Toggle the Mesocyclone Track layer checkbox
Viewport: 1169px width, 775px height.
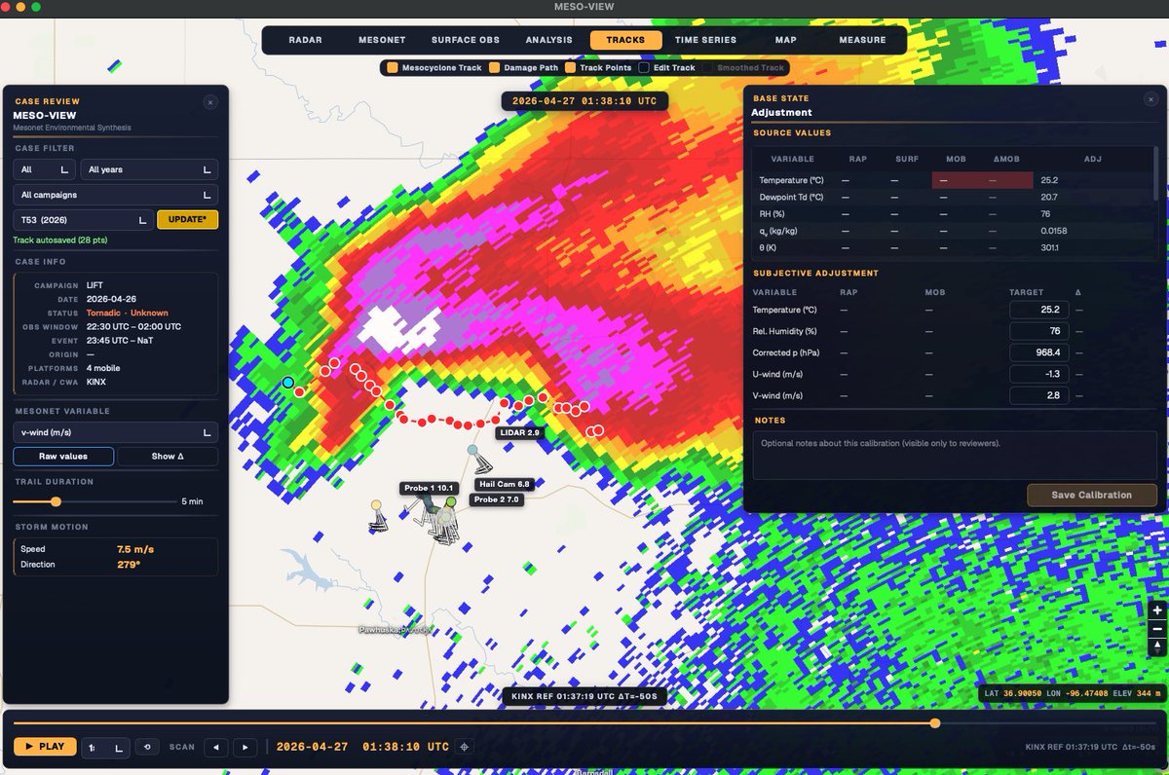pos(393,68)
